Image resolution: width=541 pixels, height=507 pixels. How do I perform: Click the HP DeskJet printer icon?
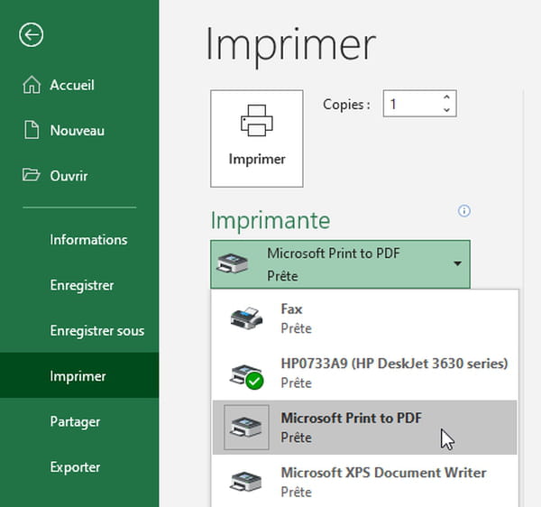[246, 376]
